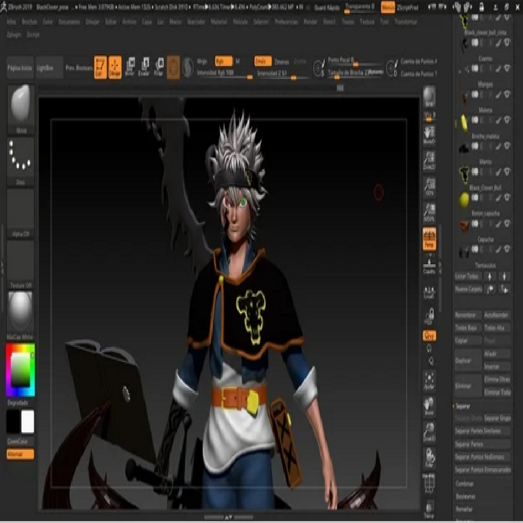Viewport: 523px width, 523px height.
Task: Click the Separar Partes Similares button
Action: click(482, 431)
